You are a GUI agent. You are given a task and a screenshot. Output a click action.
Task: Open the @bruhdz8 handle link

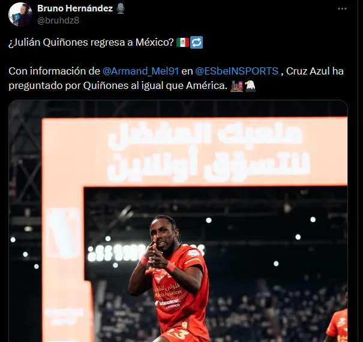tap(58, 20)
